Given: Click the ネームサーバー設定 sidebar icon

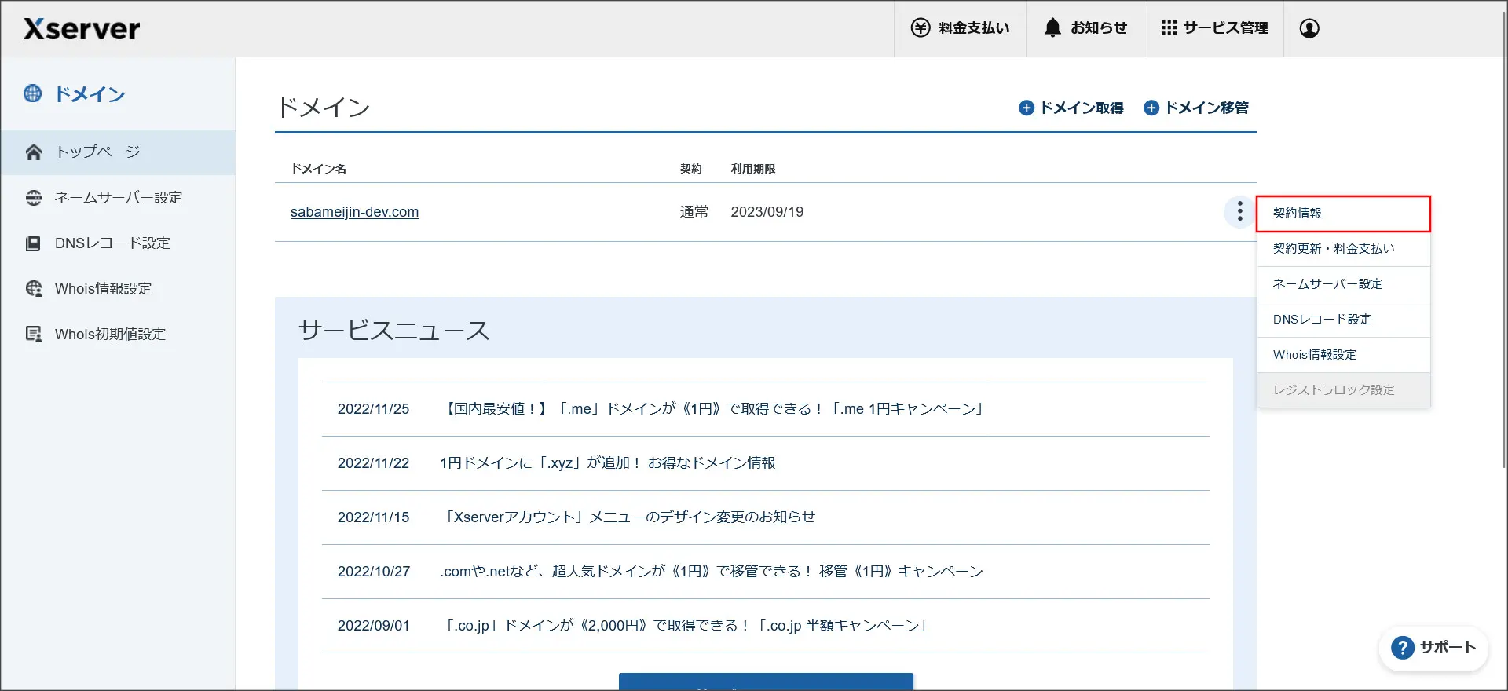Looking at the screenshot, I should (33, 197).
